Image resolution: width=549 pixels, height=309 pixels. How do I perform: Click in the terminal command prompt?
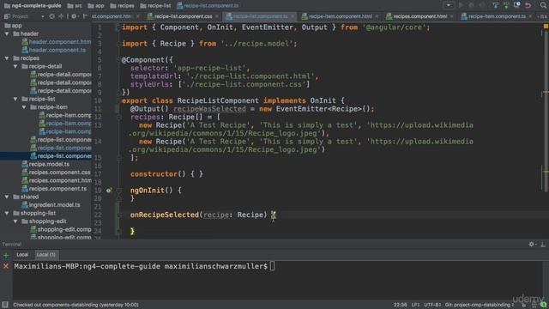(x=272, y=267)
